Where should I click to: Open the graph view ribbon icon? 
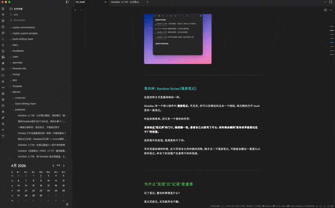(3, 15)
